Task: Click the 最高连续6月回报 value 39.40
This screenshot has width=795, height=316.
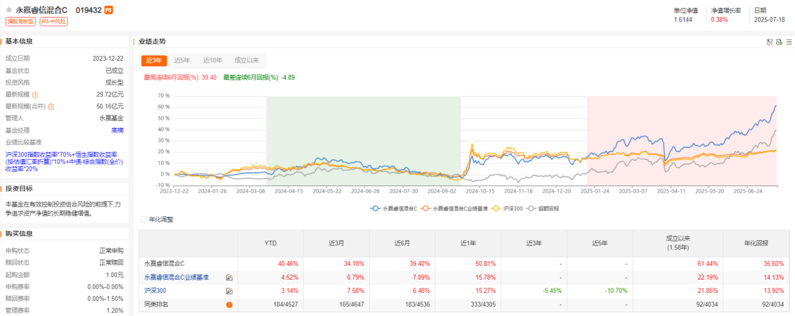Action: pyautogui.click(x=209, y=77)
